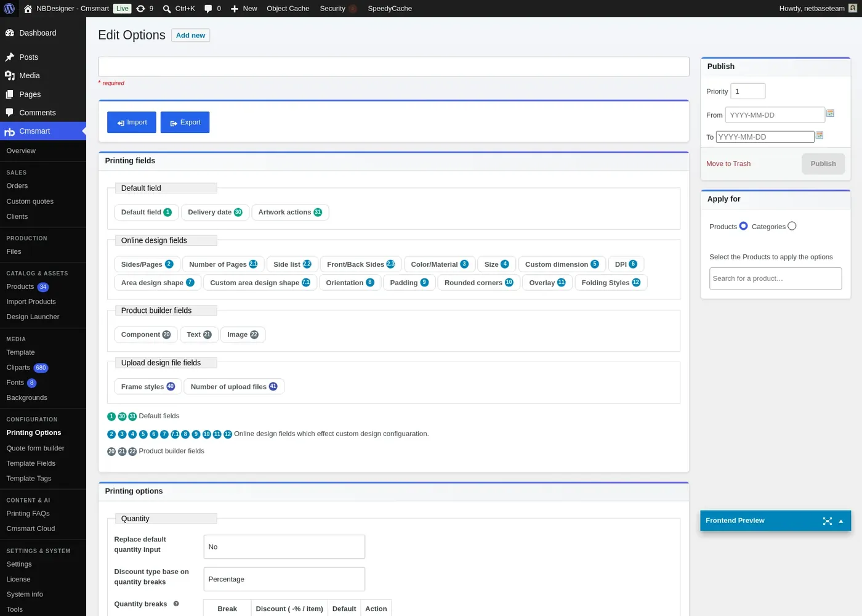The width and height of the screenshot is (862, 616).
Task: Click the plus New icon
Action: 235,9
